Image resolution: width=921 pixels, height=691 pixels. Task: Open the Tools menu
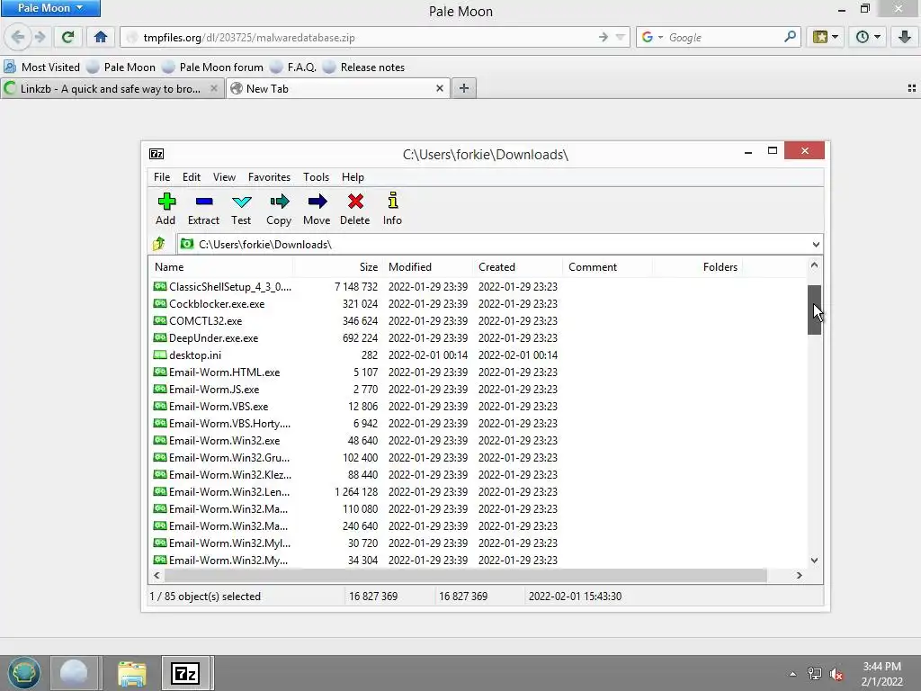[316, 177]
